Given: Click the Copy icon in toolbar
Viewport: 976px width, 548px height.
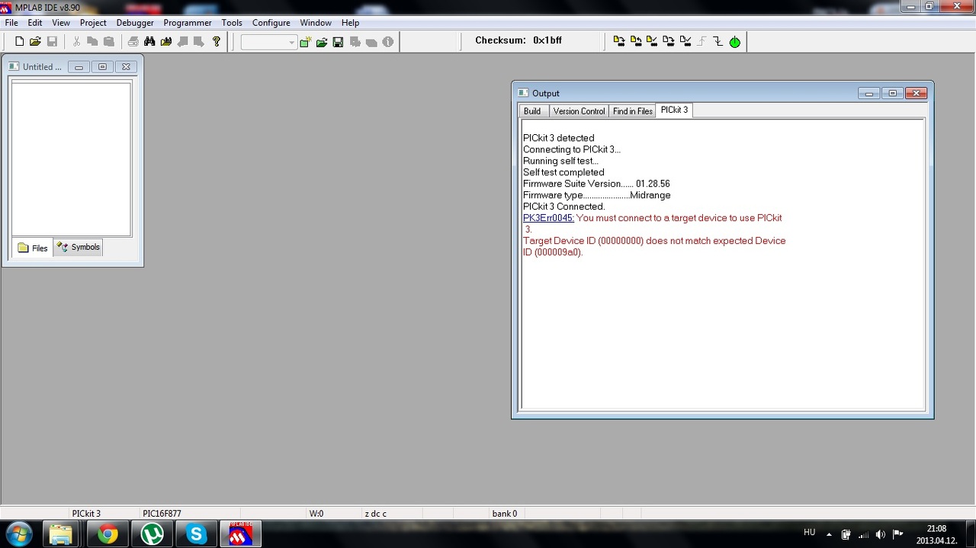Looking at the screenshot, I should 92,42.
